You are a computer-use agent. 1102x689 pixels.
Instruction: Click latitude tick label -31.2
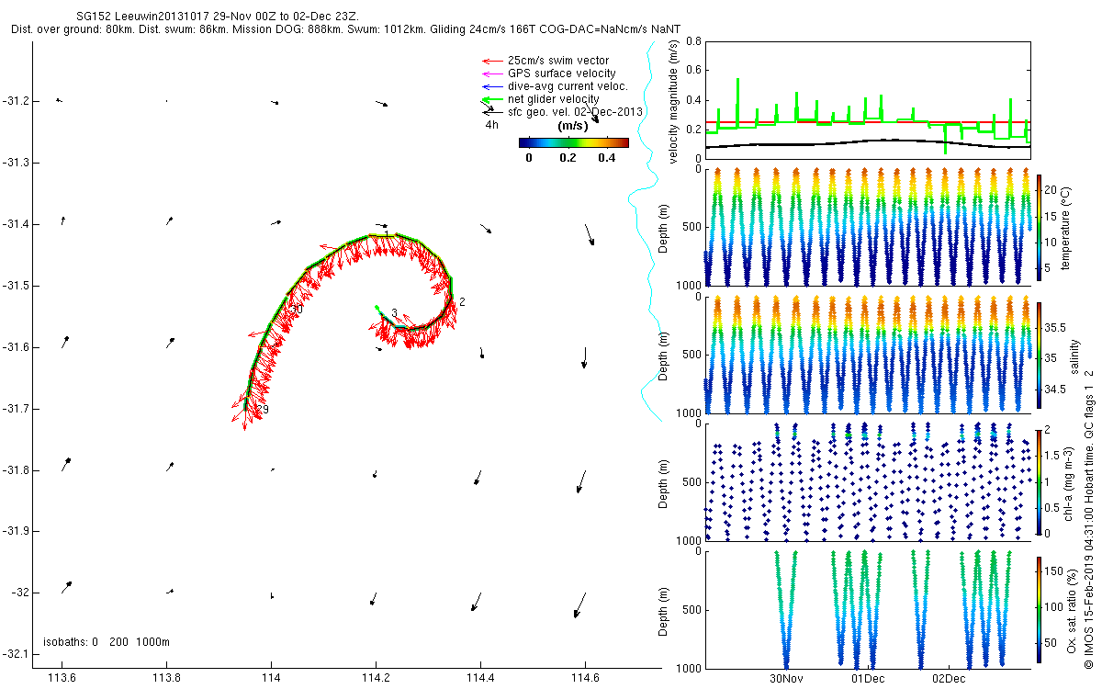(x=16, y=101)
